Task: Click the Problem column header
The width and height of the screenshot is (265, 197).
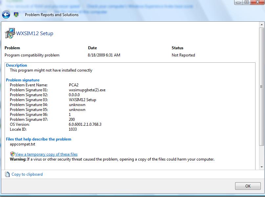Action: tap(12, 48)
